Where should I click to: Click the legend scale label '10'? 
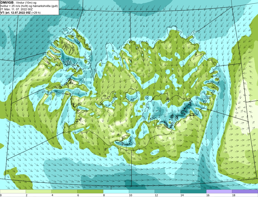pos(131,195)
